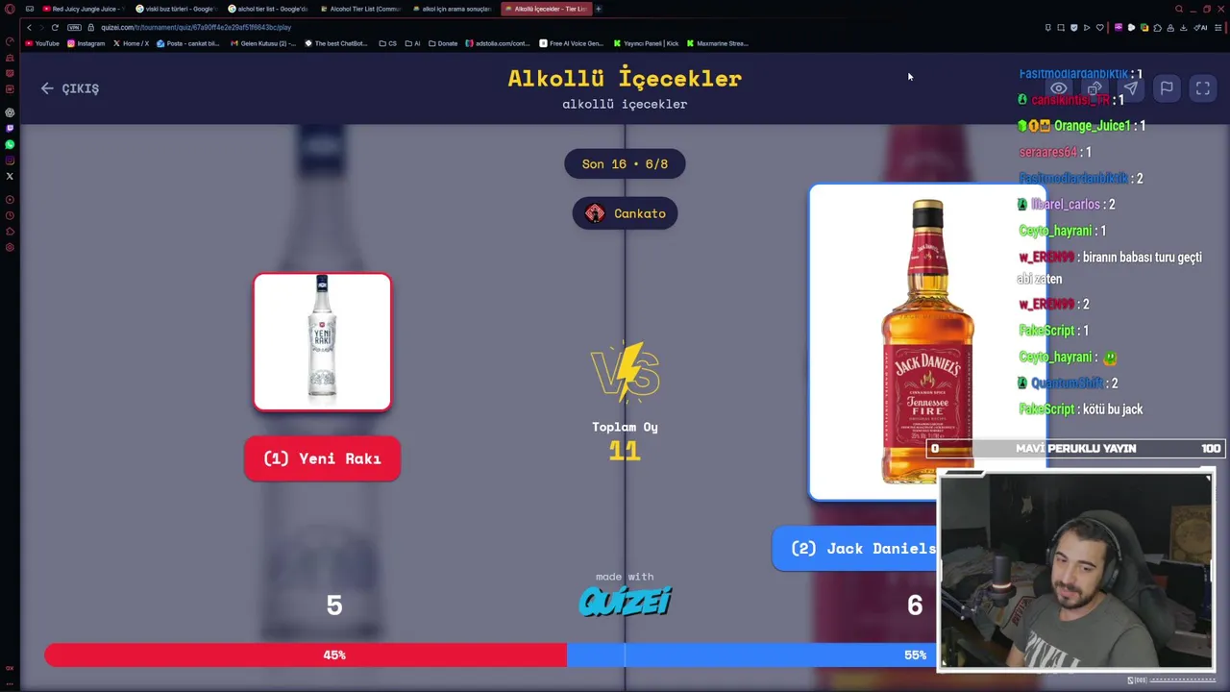Screen dimensions: 1230x692
Task: Click the streamer webcam overlay
Action: (1076, 571)
